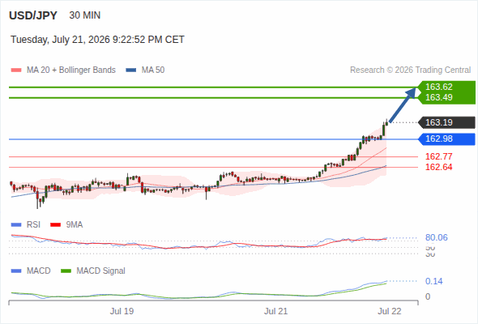Click the 162.98 blue pivot label
This screenshot has width=478, height=324.
(446, 139)
